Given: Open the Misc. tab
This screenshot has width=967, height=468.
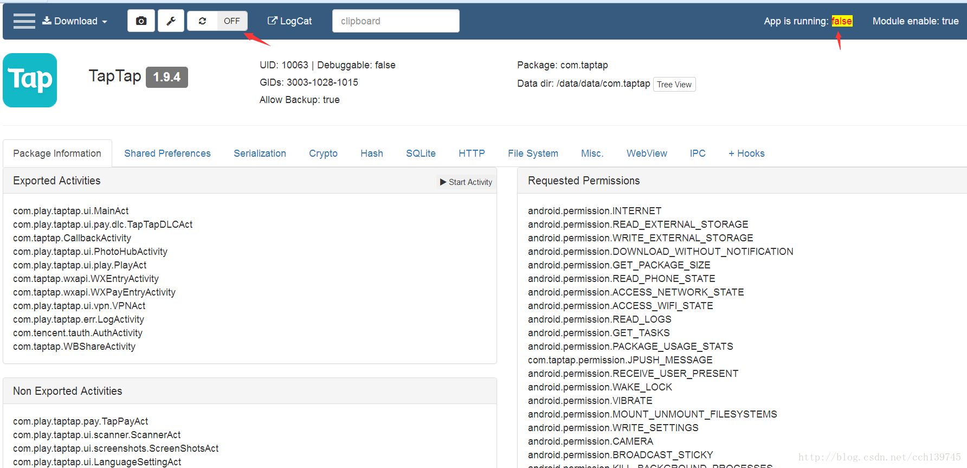Looking at the screenshot, I should tap(592, 153).
